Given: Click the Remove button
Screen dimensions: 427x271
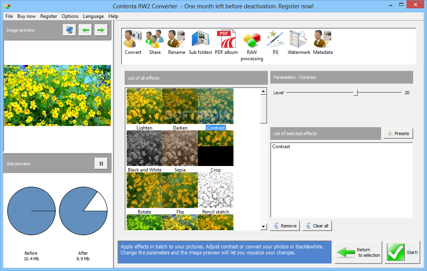Looking at the screenshot, I should [285, 226].
